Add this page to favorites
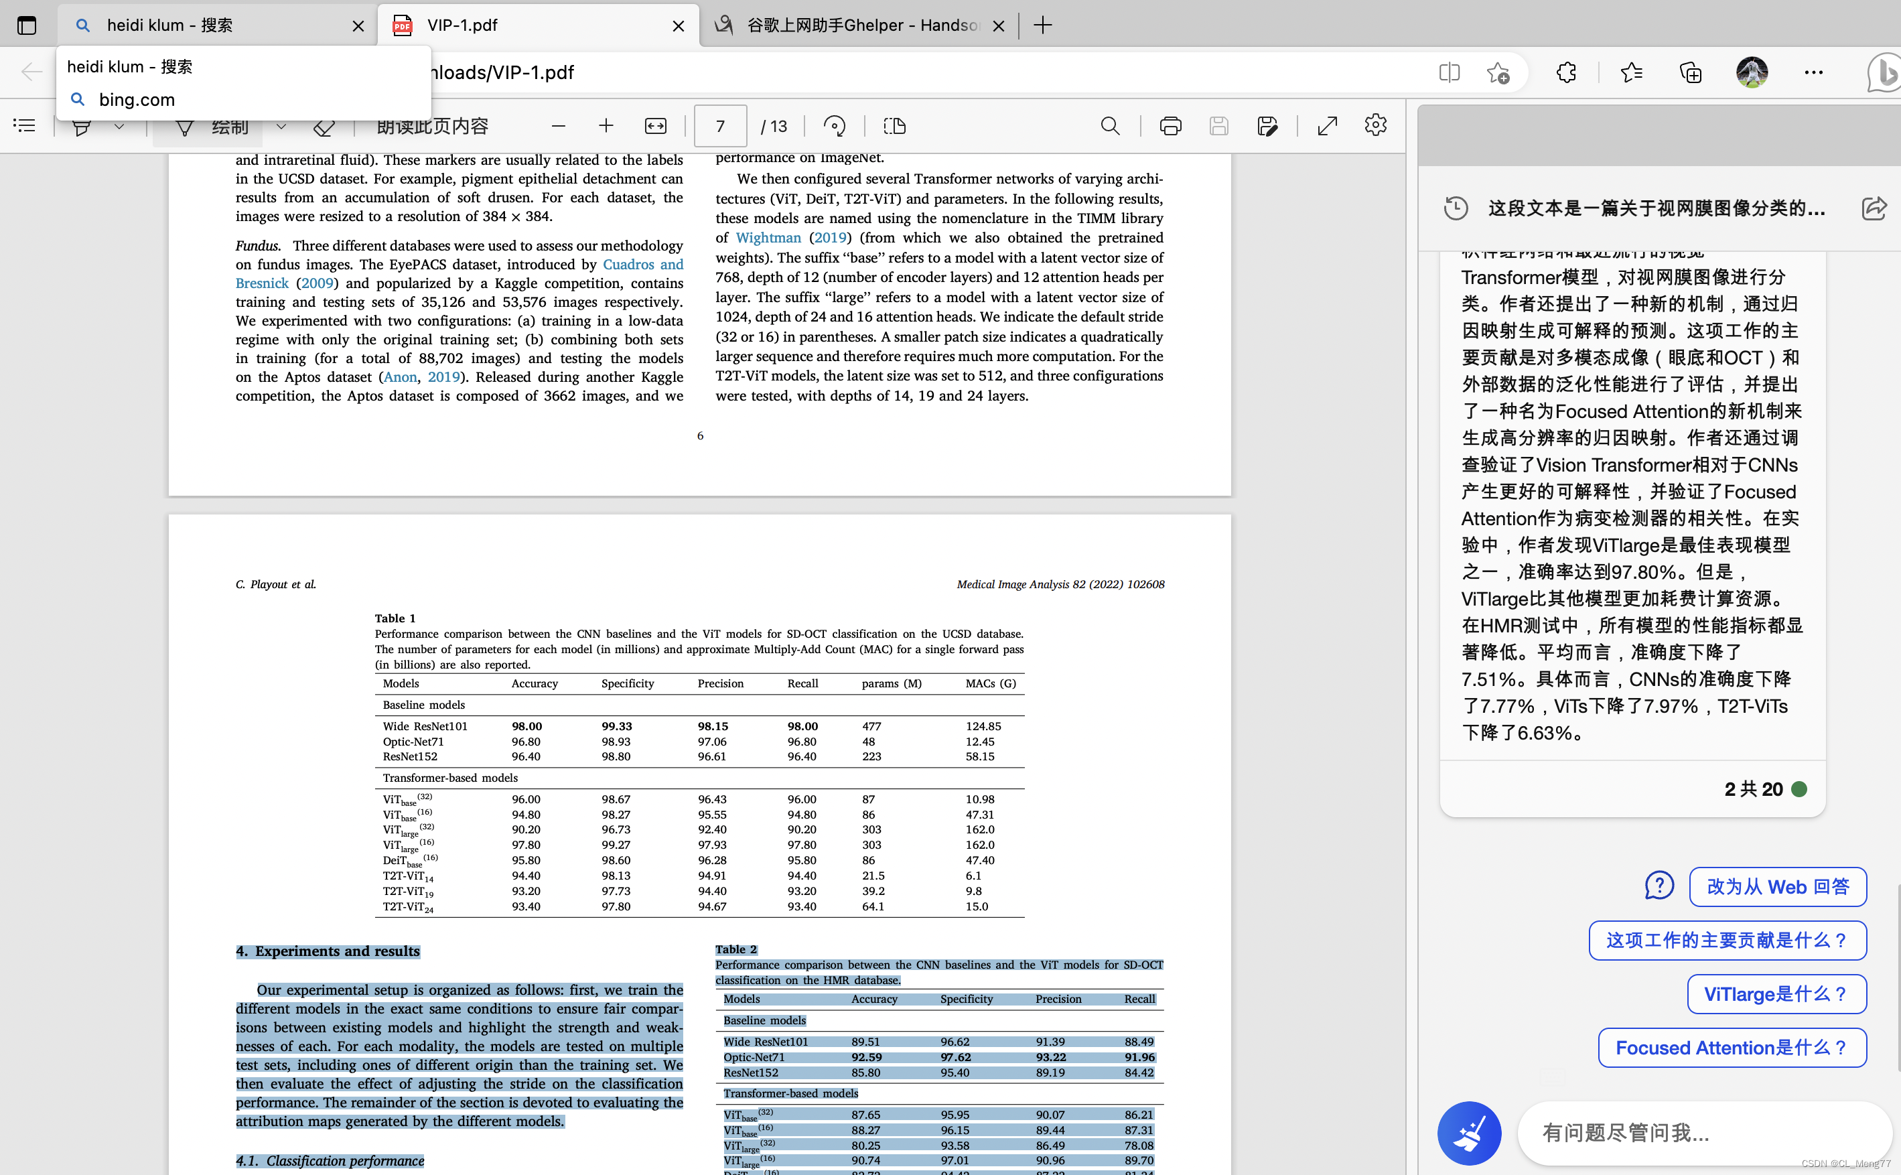 [x=1497, y=72]
